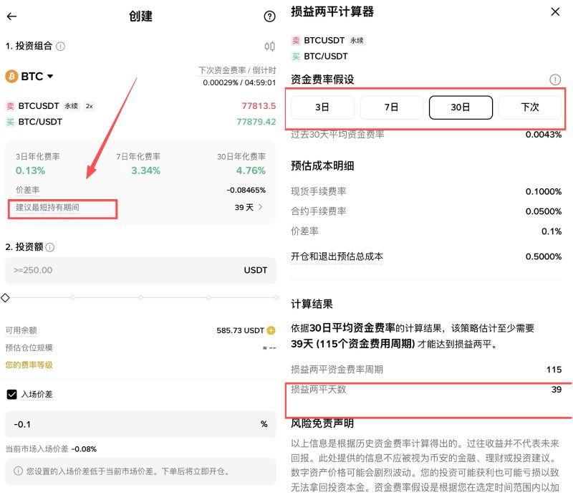
Task: Close the 损益两平计算器 panel
Action: point(555,11)
